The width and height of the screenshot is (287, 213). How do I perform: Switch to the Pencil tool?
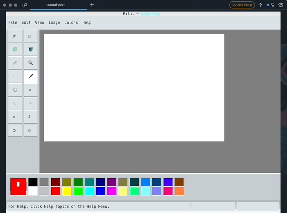point(14,77)
